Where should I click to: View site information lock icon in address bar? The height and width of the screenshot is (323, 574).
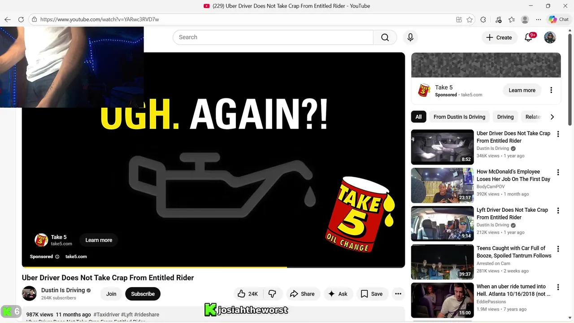pos(34,19)
